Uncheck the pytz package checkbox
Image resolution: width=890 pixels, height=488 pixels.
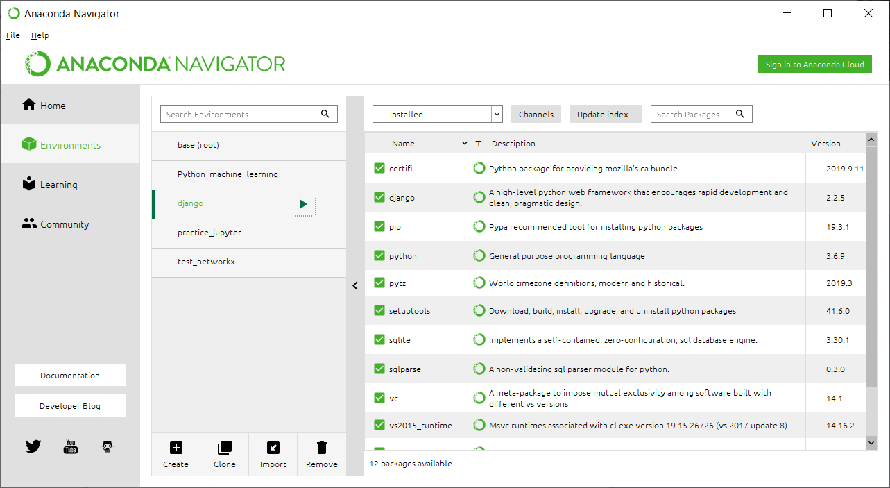pos(379,283)
